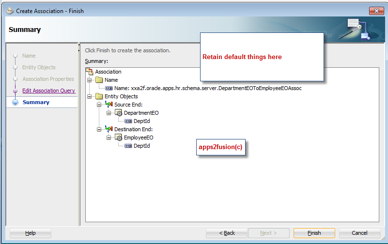Select the DeptId label under DepartmentEO
388x244 pixels.
click(x=142, y=121)
